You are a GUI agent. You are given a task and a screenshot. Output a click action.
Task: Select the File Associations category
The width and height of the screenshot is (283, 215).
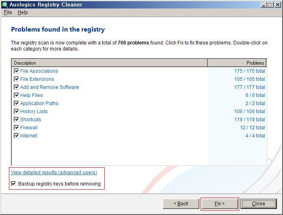click(x=39, y=71)
